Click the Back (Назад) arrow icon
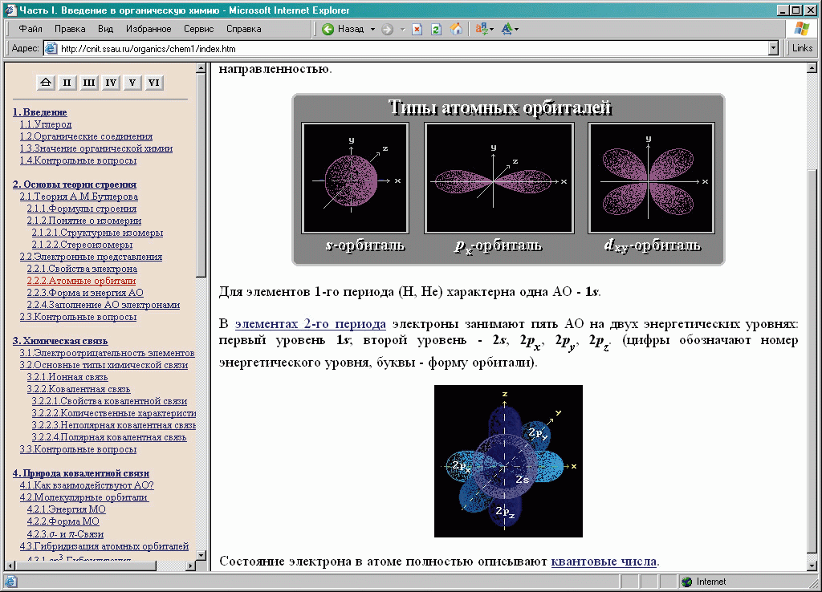The width and height of the screenshot is (822, 592). pos(328,29)
